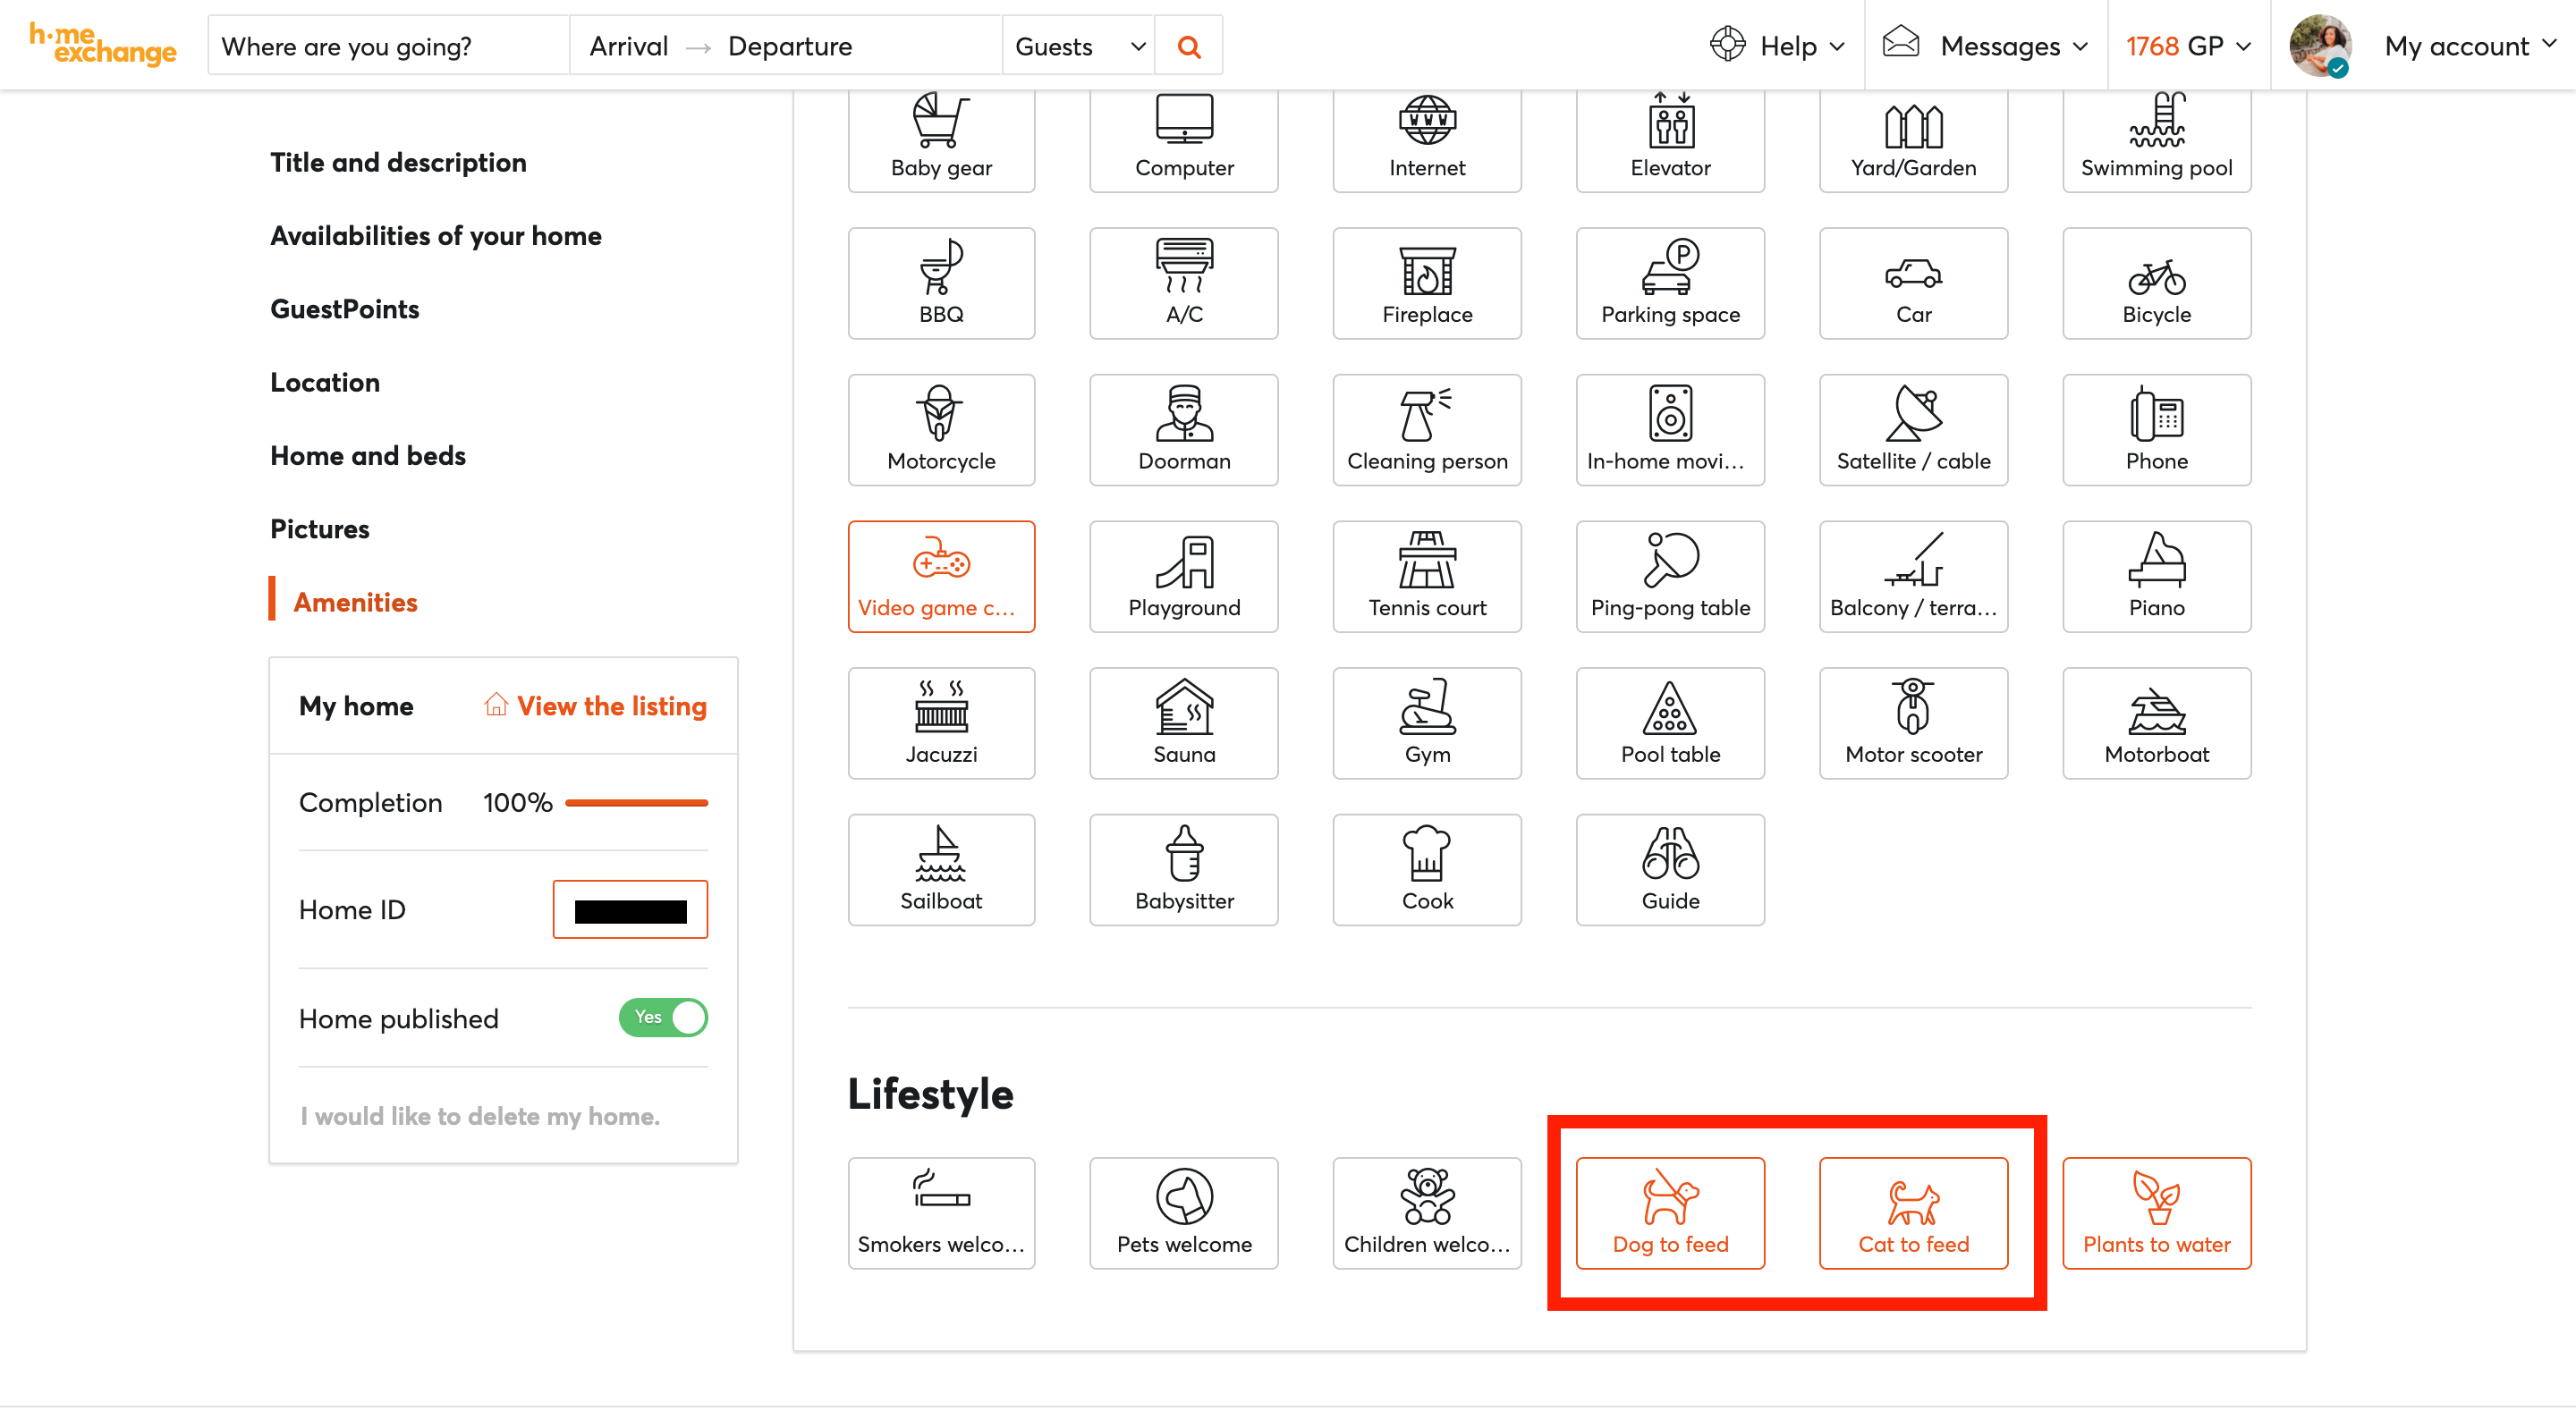The height and width of the screenshot is (1411, 2576).
Task: Select the Jacuzzi amenity tile
Action: pos(941,723)
